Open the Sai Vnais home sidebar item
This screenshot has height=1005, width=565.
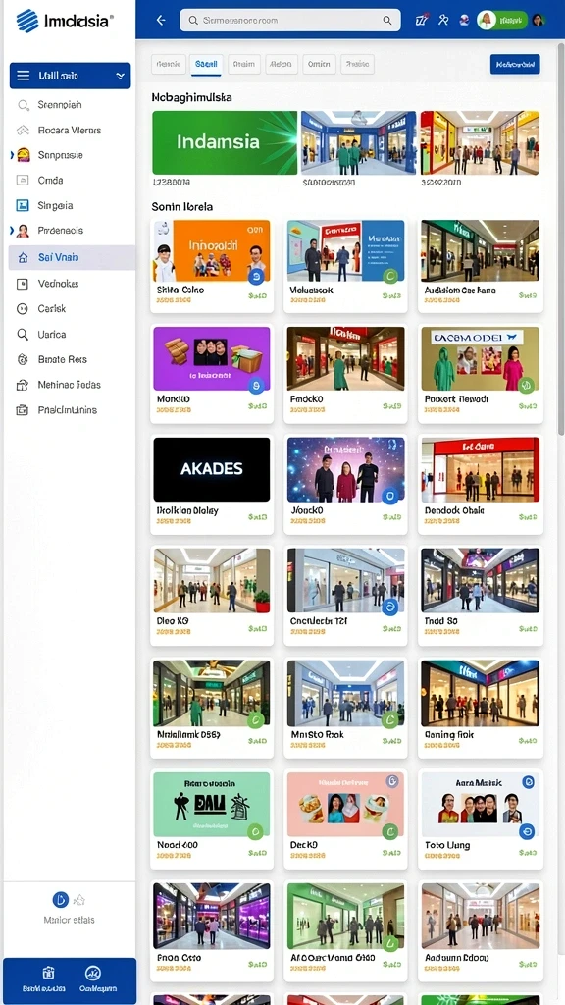pyautogui.click(x=73, y=257)
